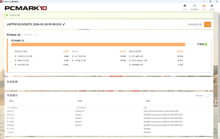Click the score value 10 539

123,60
